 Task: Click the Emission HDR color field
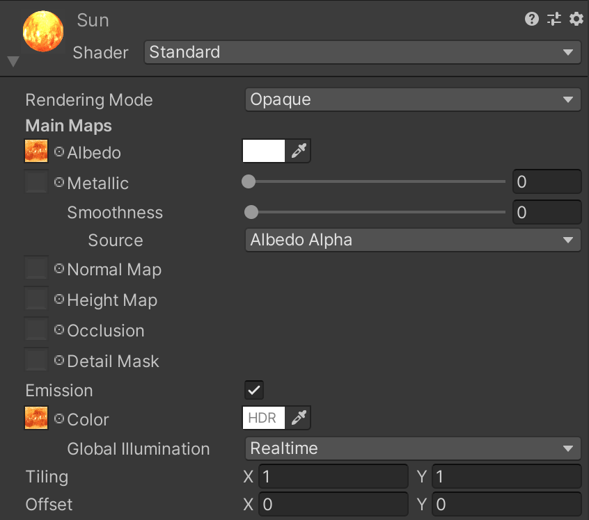264,418
